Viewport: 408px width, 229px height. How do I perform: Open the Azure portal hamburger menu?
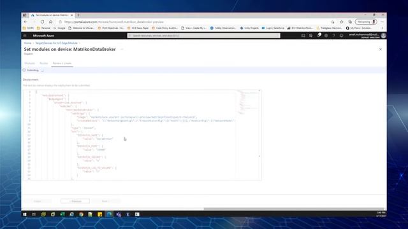click(x=25, y=36)
